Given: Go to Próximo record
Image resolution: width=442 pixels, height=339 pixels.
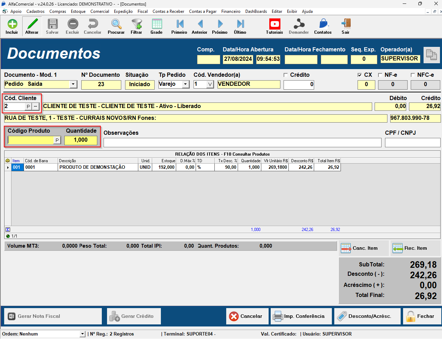Looking at the screenshot, I should click(x=220, y=24).
